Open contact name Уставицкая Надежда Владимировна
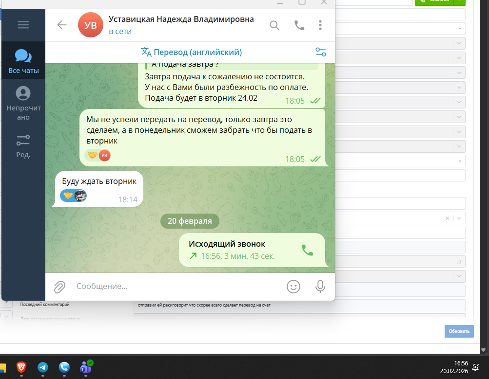Image resolution: width=489 pixels, height=379 pixels. pos(181,19)
